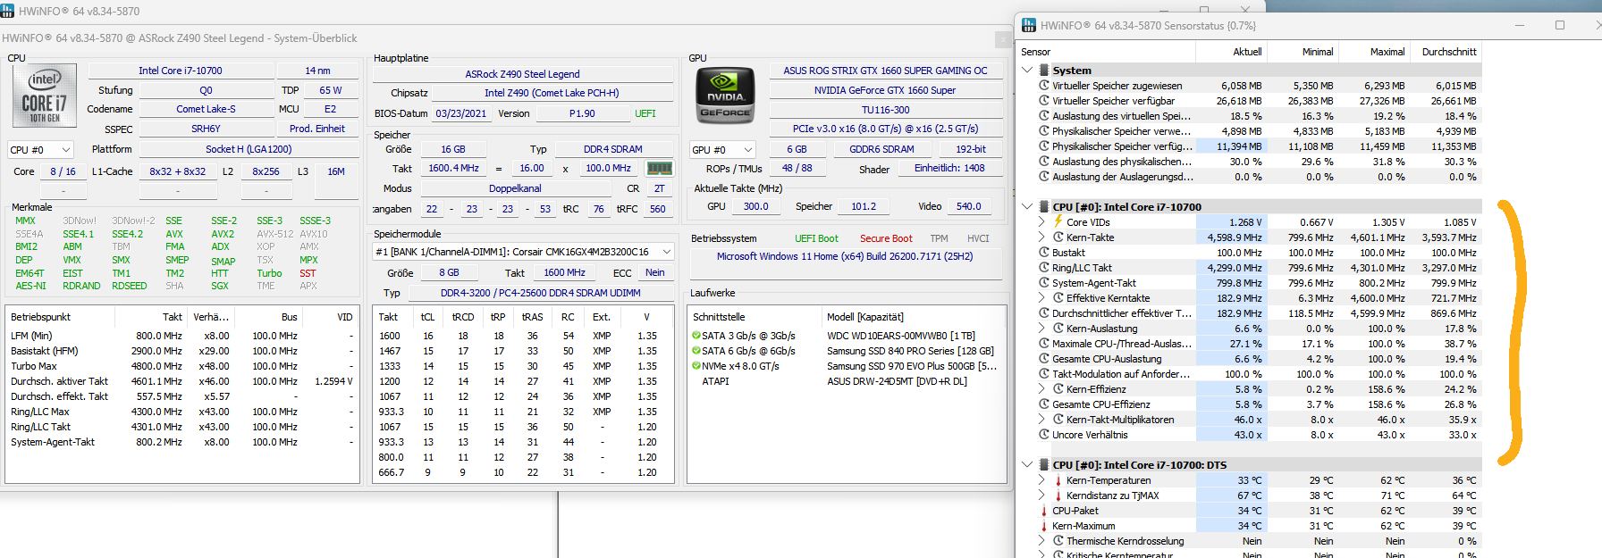Click the Aktuell column header

tap(1231, 52)
